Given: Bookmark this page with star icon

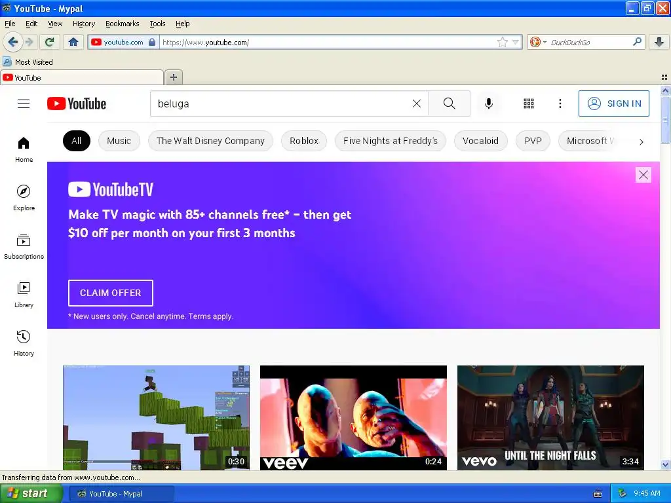Looking at the screenshot, I should (503, 42).
